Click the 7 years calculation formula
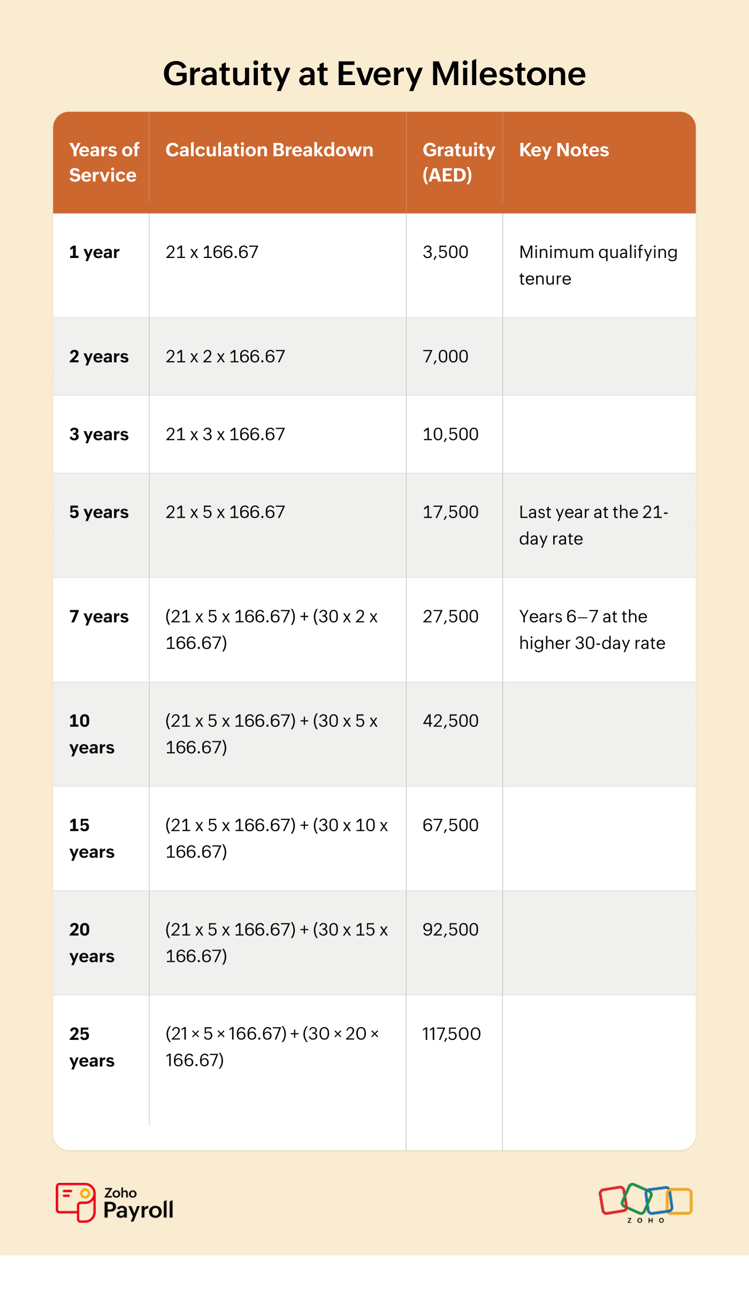The height and width of the screenshot is (1306, 749). coord(271,629)
